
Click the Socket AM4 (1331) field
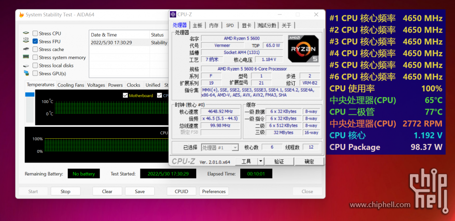(x=242, y=52)
